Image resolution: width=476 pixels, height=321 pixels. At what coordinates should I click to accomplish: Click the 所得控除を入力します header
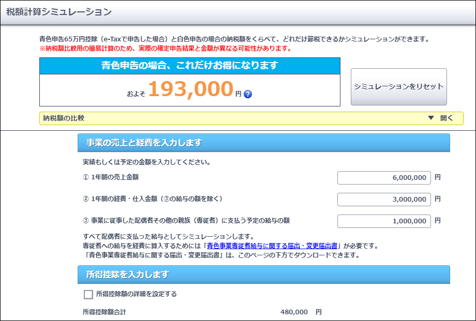[263, 274]
